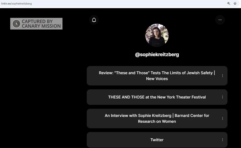This screenshot has width=241, height=148.
Task: Open kebab menu on the Interview link card
Action: coord(222,118)
